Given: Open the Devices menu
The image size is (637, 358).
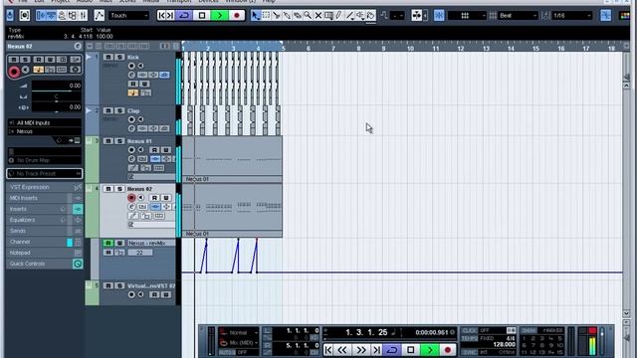Looking at the screenshot, I should [208, 1].
